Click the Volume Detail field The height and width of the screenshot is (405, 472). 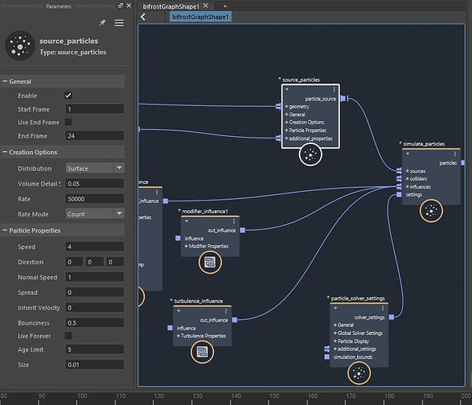(x=94, y=183)
